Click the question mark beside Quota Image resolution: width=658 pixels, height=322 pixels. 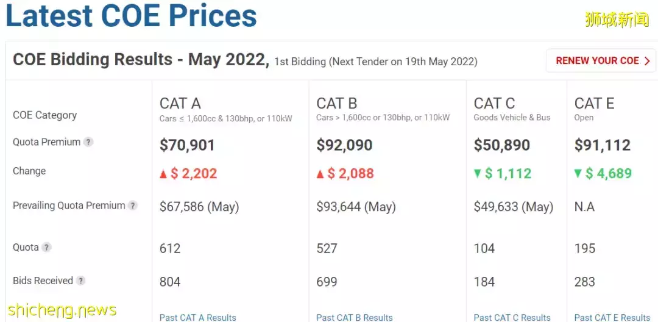(46, 248)
